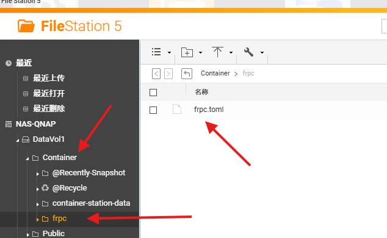Open 最近上传 in the sidebar
Screen dimensions: 387x238
pyautogui.click(x=49, y=79)
